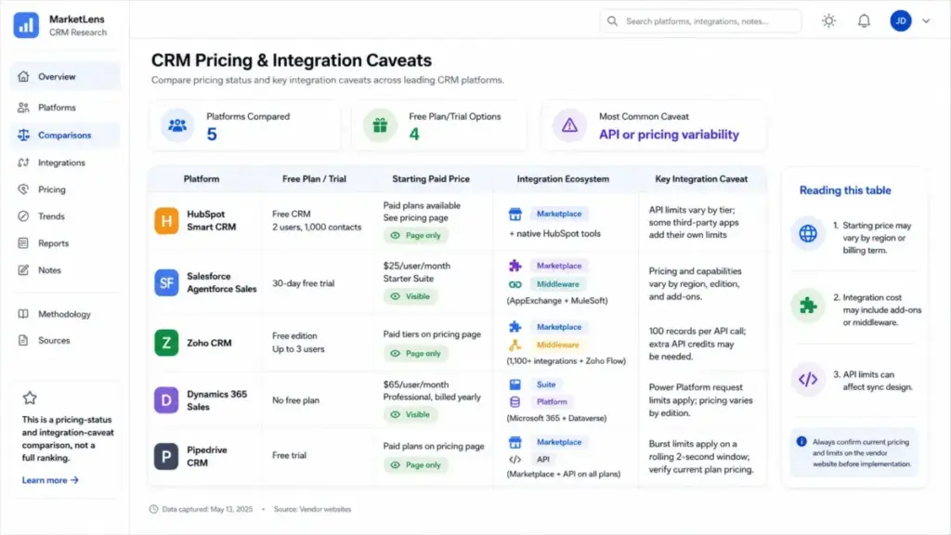The height and width of the screenshot is (535, 951).
Task: Click code brackets icon in Reading panel
Action: click(808, 380)
